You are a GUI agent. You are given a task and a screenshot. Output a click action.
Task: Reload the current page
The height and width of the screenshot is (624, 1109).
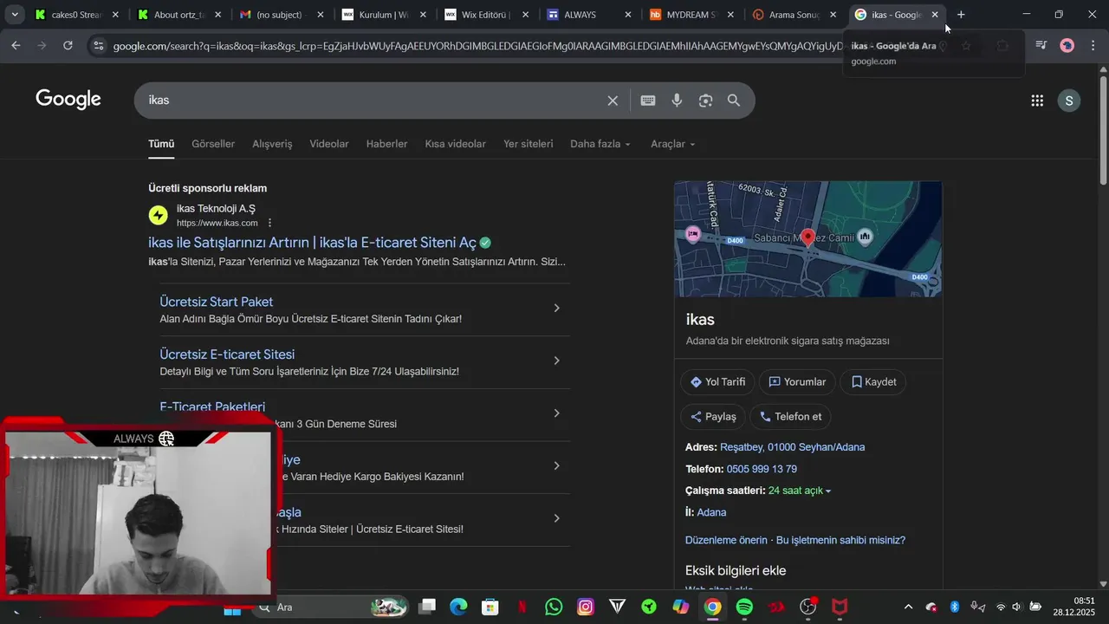tap(68, 46)
